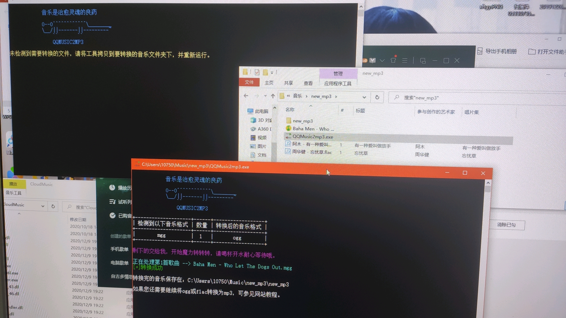
Task: Select the Baha Men - Who... file
Action: 310,129
